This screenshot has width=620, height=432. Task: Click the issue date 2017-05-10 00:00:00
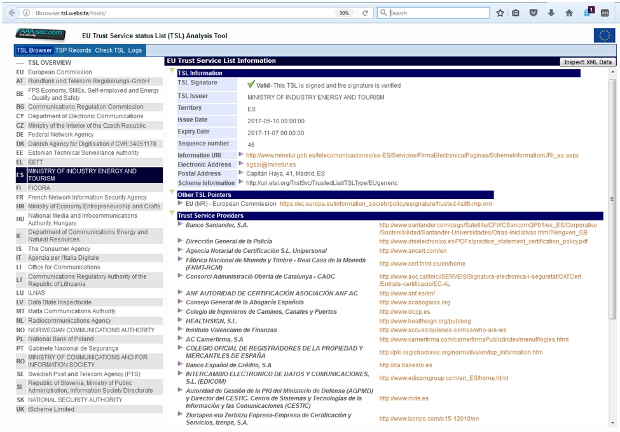click(x=276, y=121)
